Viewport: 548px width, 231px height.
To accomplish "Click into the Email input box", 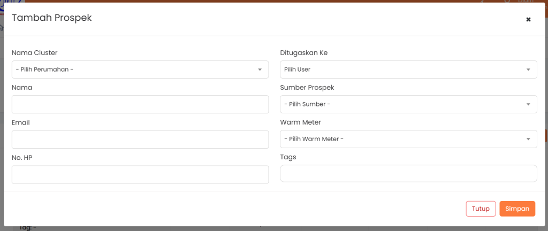I will pos(140,140).
